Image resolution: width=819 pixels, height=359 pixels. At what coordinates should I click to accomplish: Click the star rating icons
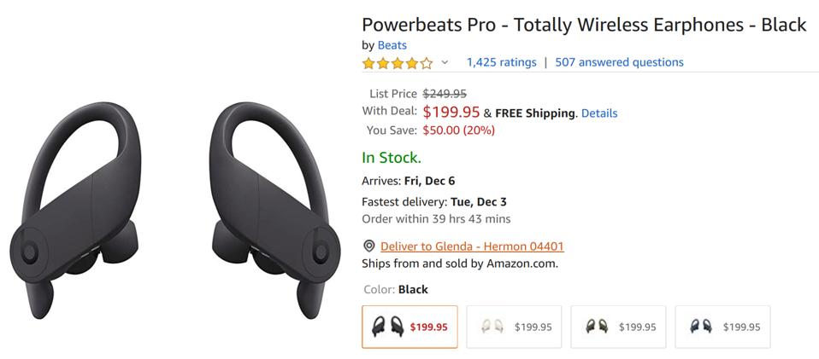pyautogui.click(x=398, y=62)
